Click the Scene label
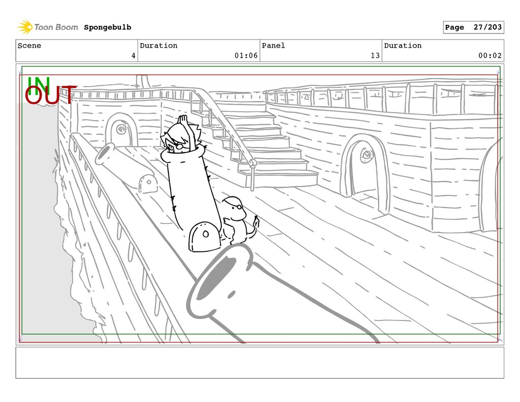Image resolution: width=520 pixels, height=402 pixels. (x=29, y=46)
